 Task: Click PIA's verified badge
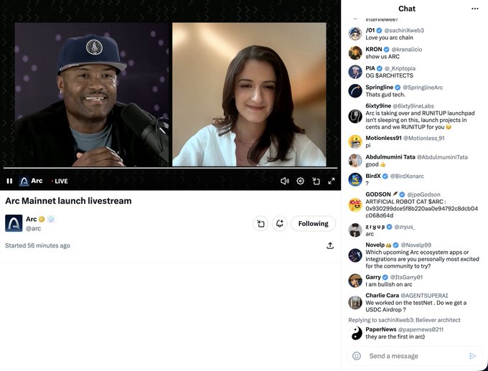[x=380, y=68]
